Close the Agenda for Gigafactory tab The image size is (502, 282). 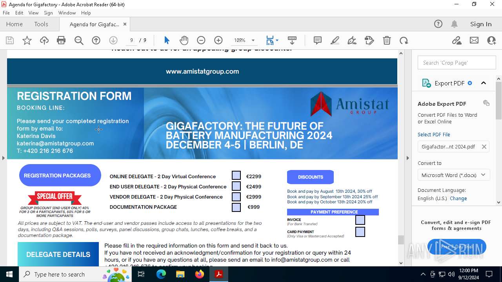125,24
